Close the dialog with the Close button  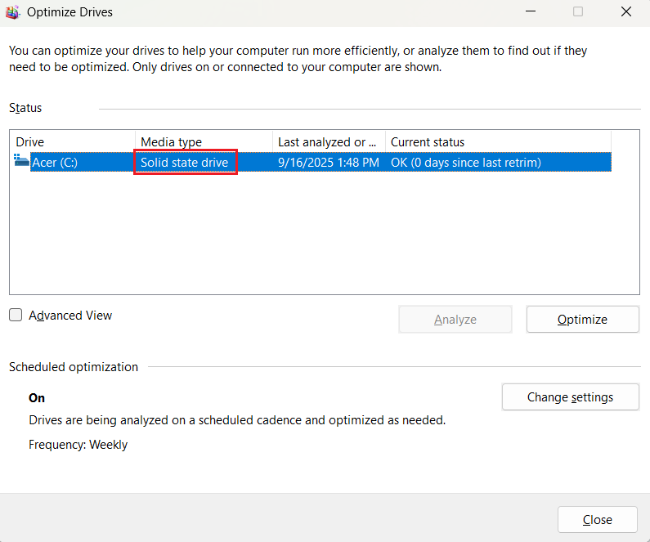(598, 520)
